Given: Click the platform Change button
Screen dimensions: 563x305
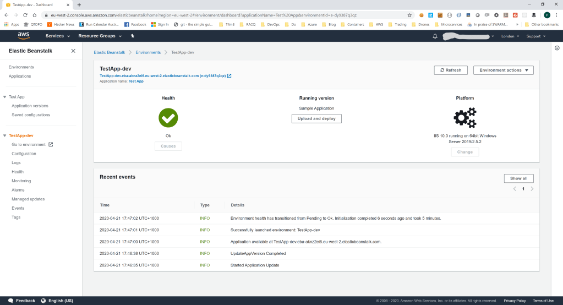Looking at the screenshot, I should click(464, 152).
